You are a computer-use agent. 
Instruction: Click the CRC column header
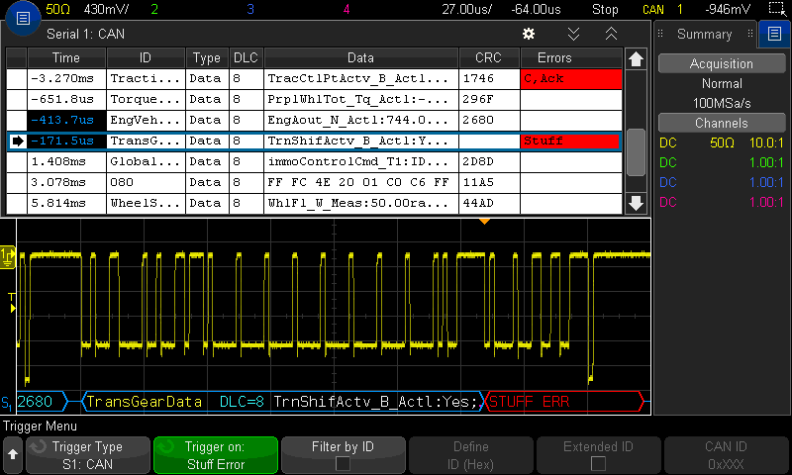click(488, 58)
